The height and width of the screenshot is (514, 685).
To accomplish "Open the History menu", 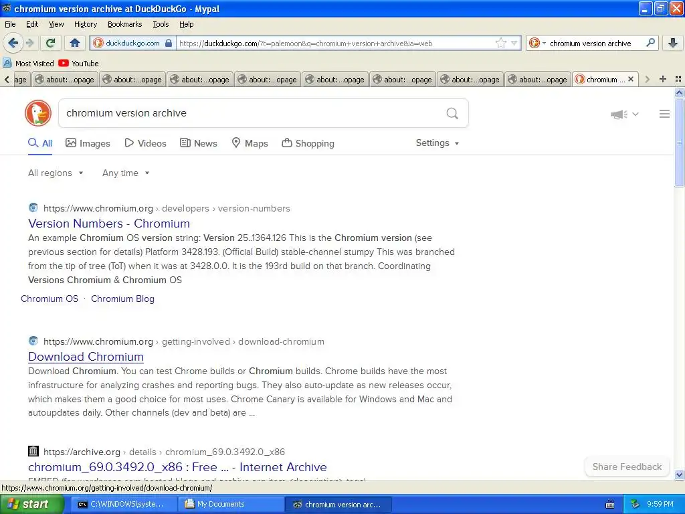I will tap(85, 24).
